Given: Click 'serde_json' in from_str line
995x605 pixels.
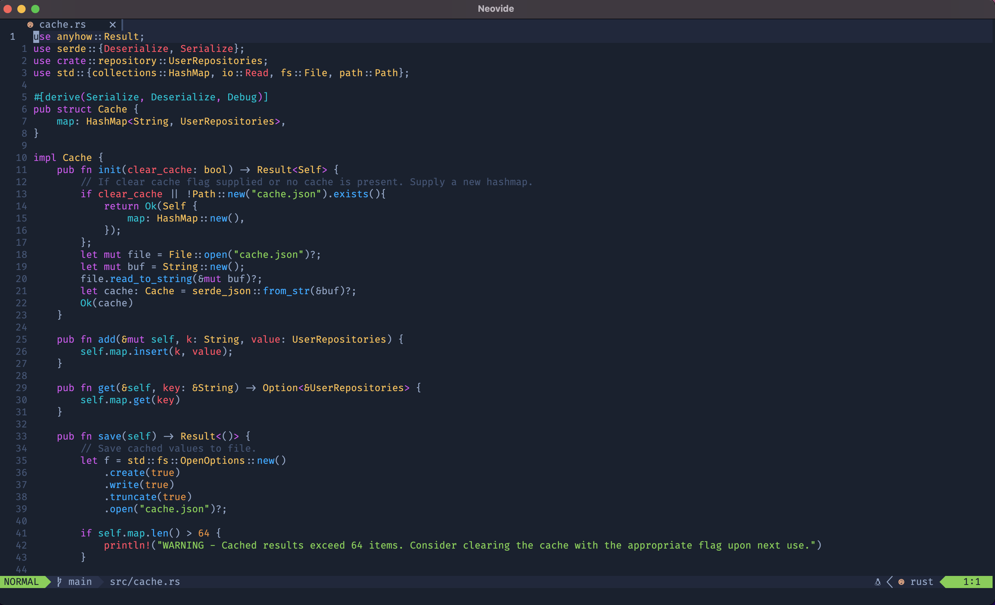Looking at the screenshot, I should click(x=221, y=291).
